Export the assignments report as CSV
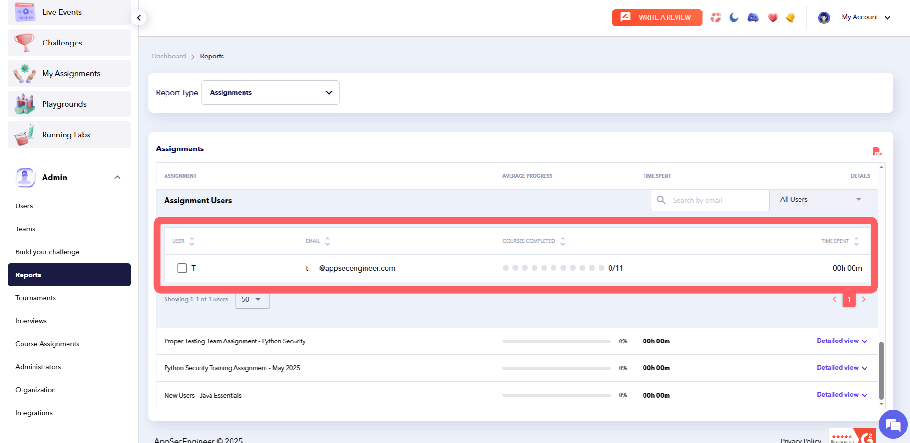The image size is (910, 443). [877, 150]
